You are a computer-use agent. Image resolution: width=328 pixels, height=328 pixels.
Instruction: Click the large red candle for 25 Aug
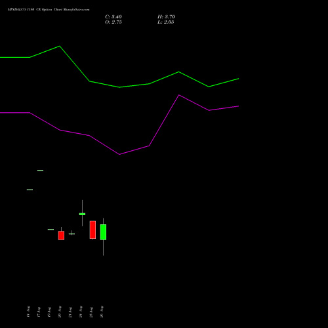pyautogui.click(x=92, y=230)
